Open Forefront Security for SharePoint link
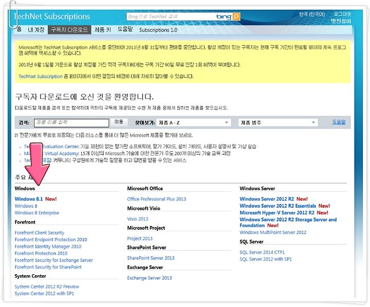 tap(48, 267)
